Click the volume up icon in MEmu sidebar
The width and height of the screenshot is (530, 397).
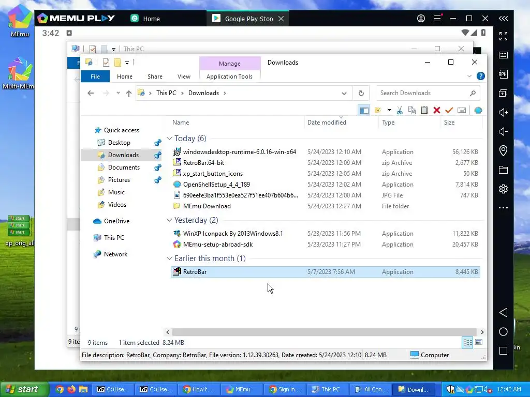coord(503,112)
